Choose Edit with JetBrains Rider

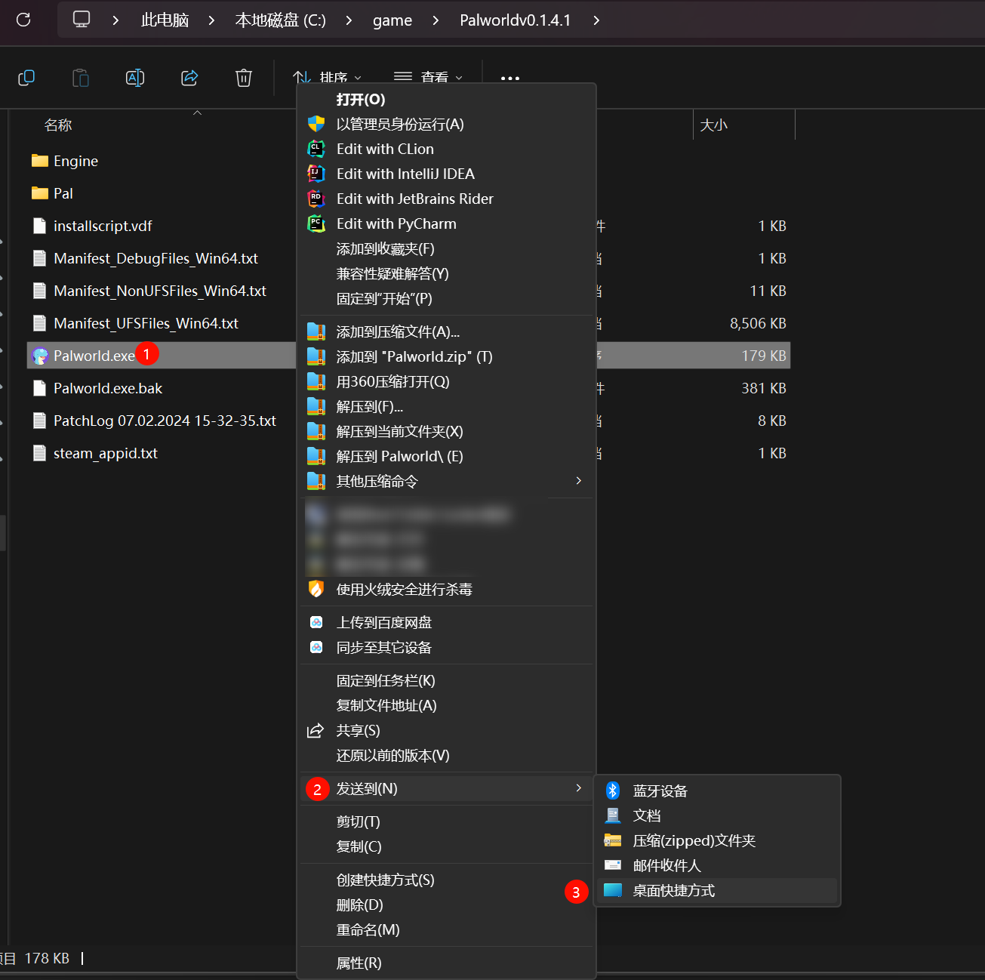tap(445, 199)
